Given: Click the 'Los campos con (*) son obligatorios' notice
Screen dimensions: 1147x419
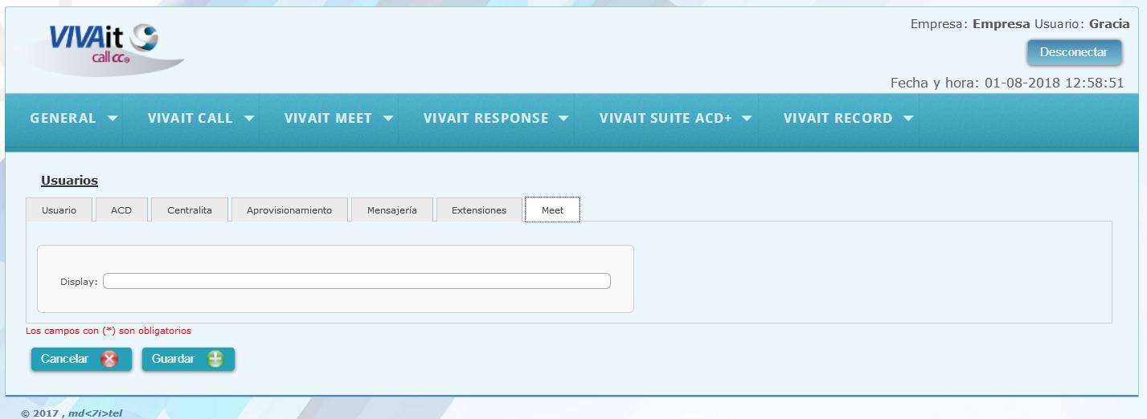Looking at the screenshot, I should coord(109,331).
